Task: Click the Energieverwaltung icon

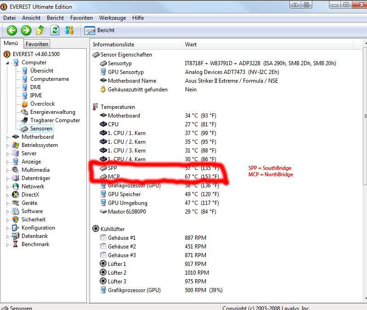Action: [x=25, y=112]
